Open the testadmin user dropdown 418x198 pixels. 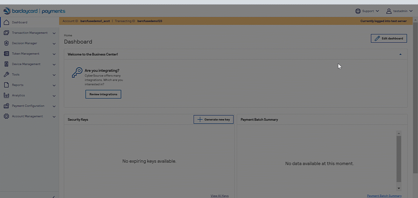(399, 11)
